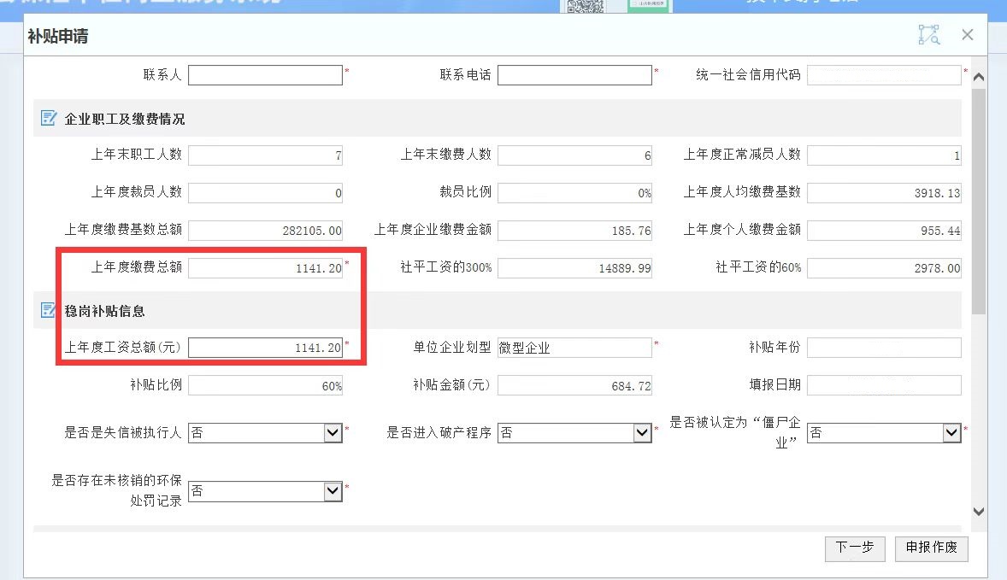Click the 联系电话 input field
The height and width of the screenshot is (580, 1007).
[574, 75]
